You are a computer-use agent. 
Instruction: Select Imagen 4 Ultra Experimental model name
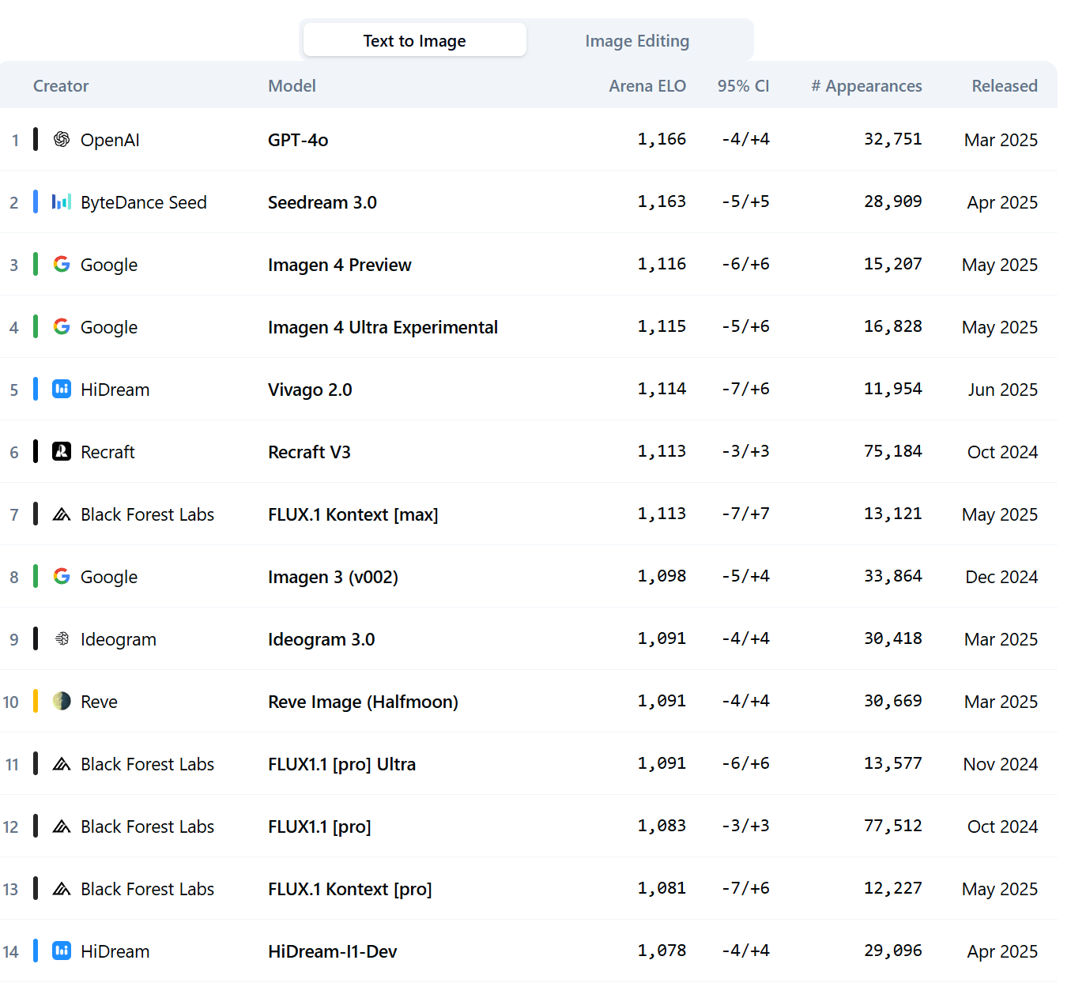pos(383,327)
